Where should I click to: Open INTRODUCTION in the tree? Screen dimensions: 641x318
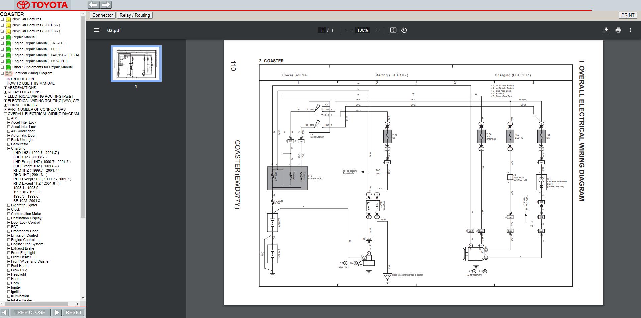click(x=20, y=79)
